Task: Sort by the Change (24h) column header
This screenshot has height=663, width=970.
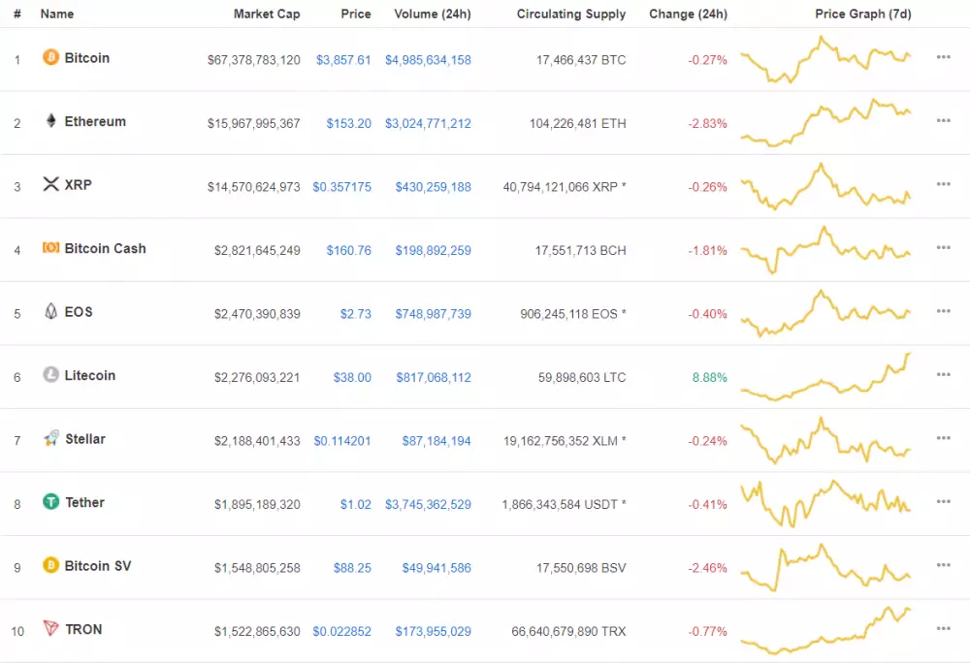Action: pyautogui.click(x=688, y=14)
